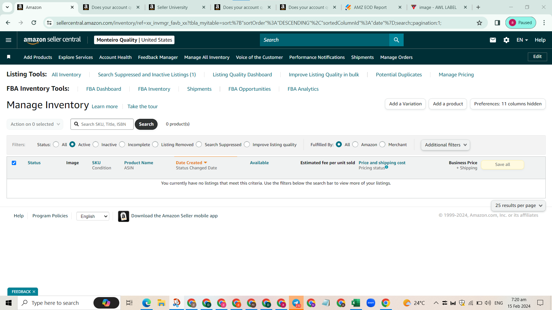Select Fulfilled By Merchant radio button
Viewport: 552px width, 310px height.
click(x=382, y=144)
